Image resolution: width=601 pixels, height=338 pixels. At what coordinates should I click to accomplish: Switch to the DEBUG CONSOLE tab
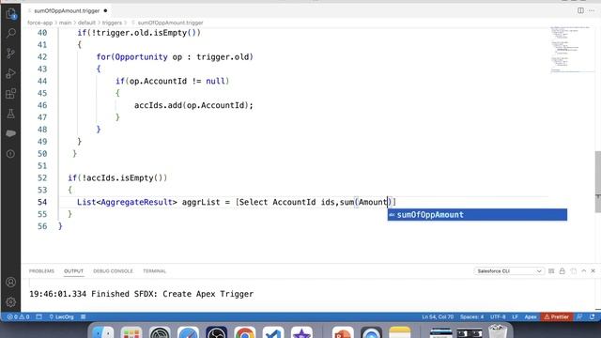[113, 271]
